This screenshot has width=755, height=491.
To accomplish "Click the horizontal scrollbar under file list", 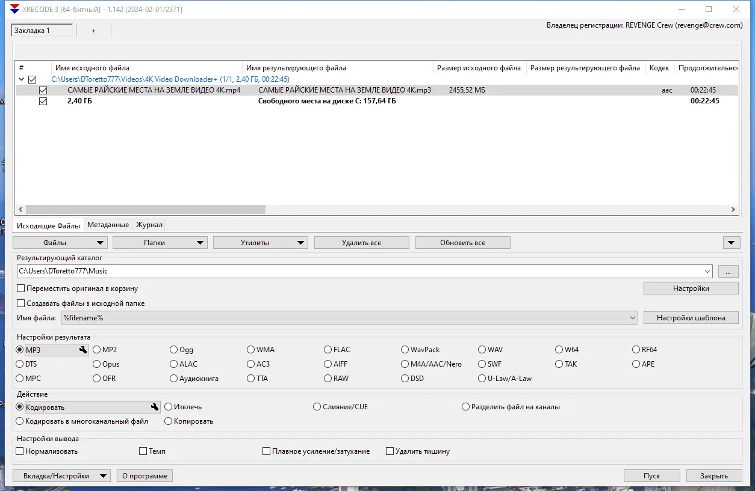I will point(144,209).
